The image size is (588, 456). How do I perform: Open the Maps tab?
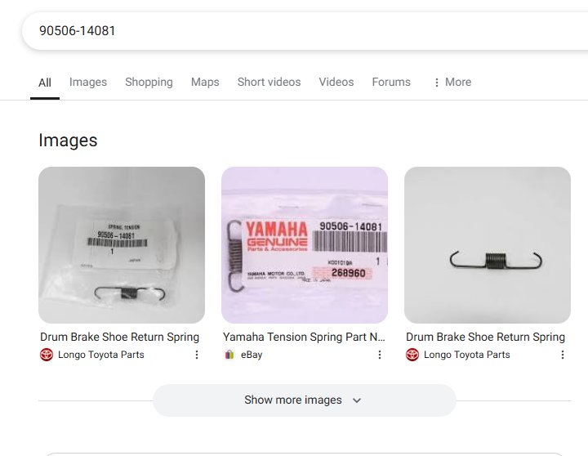click(x=205, y=82)
